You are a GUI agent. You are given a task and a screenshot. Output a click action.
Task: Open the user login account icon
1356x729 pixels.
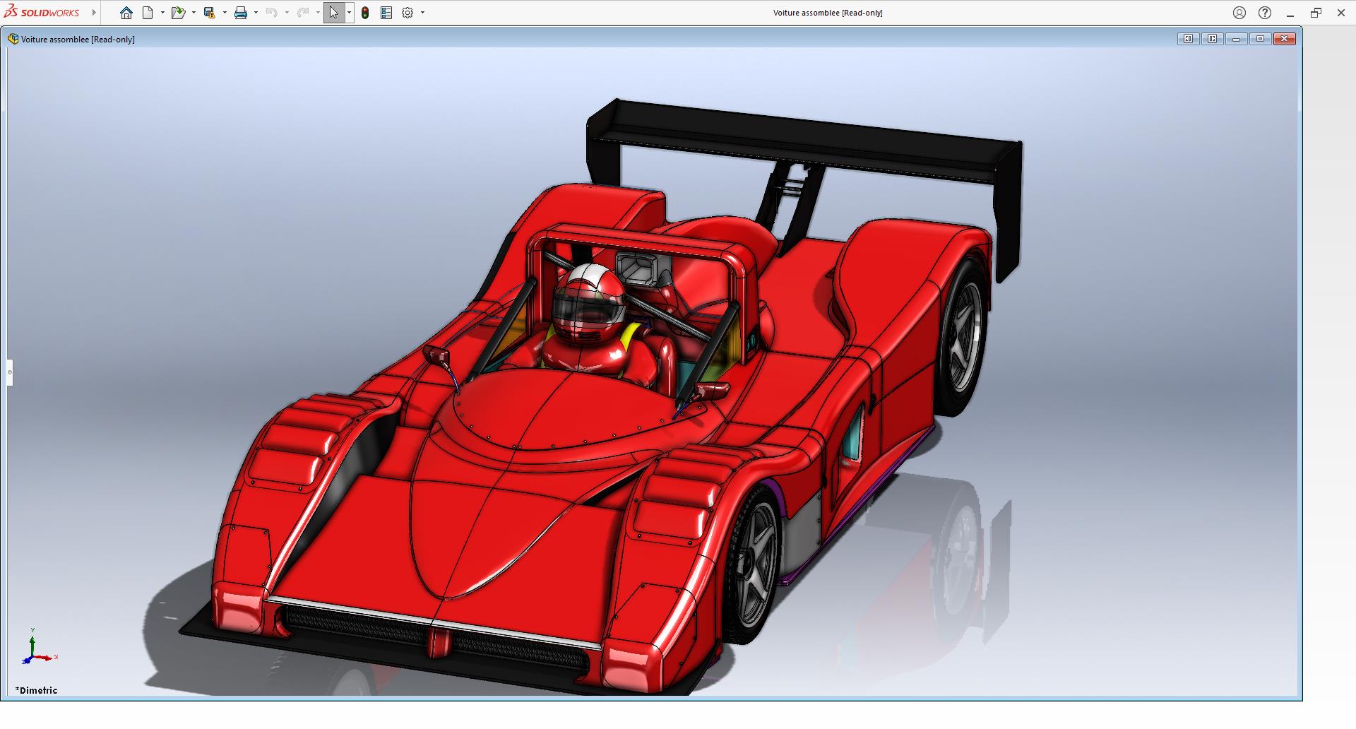[1239, 13]
